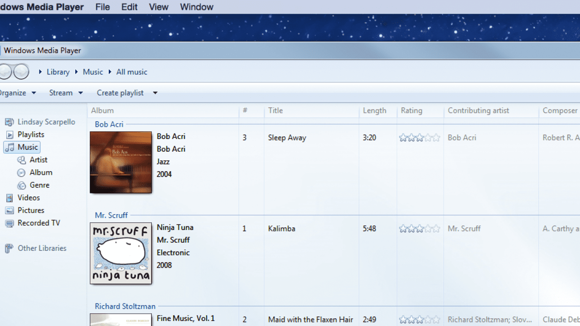Click the Ninja Tuna album cover
The height and width of the screenshot is (326, 580).
coord(121,253)
